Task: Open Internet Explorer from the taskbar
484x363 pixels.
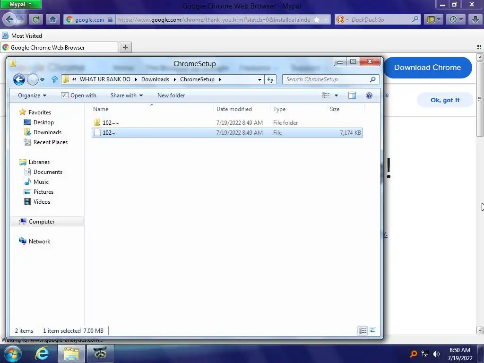Action: 42,353
